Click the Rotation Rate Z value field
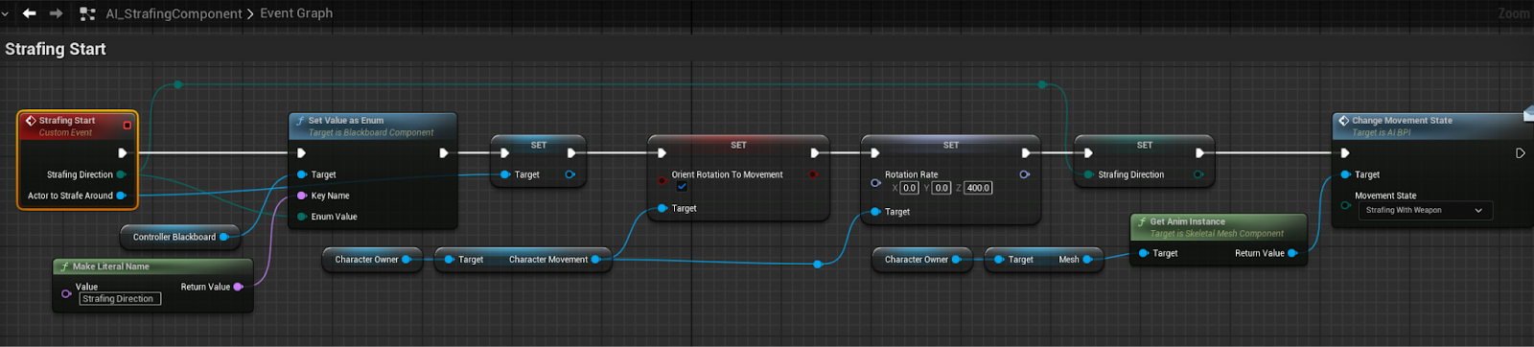This screenshot has width=1534, height=347. [x=978, y=188]
